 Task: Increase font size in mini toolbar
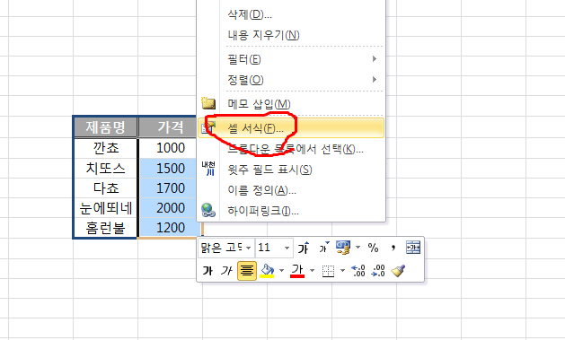click(x=304, y=248)
